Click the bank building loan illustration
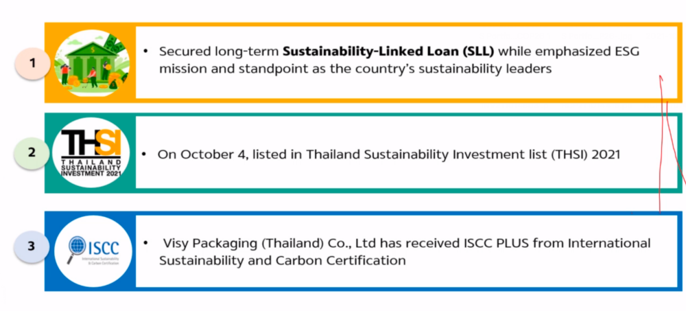Image resolution: width=686 pixels, height=311 pixels. coord(91,63)
